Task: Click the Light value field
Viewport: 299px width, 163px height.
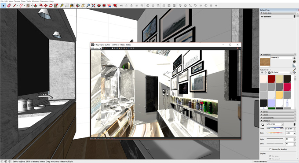Action: 289,139
